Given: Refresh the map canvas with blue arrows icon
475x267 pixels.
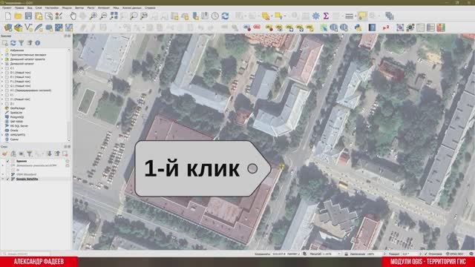Looking at the screenshot, I should [x=225, y=16].
